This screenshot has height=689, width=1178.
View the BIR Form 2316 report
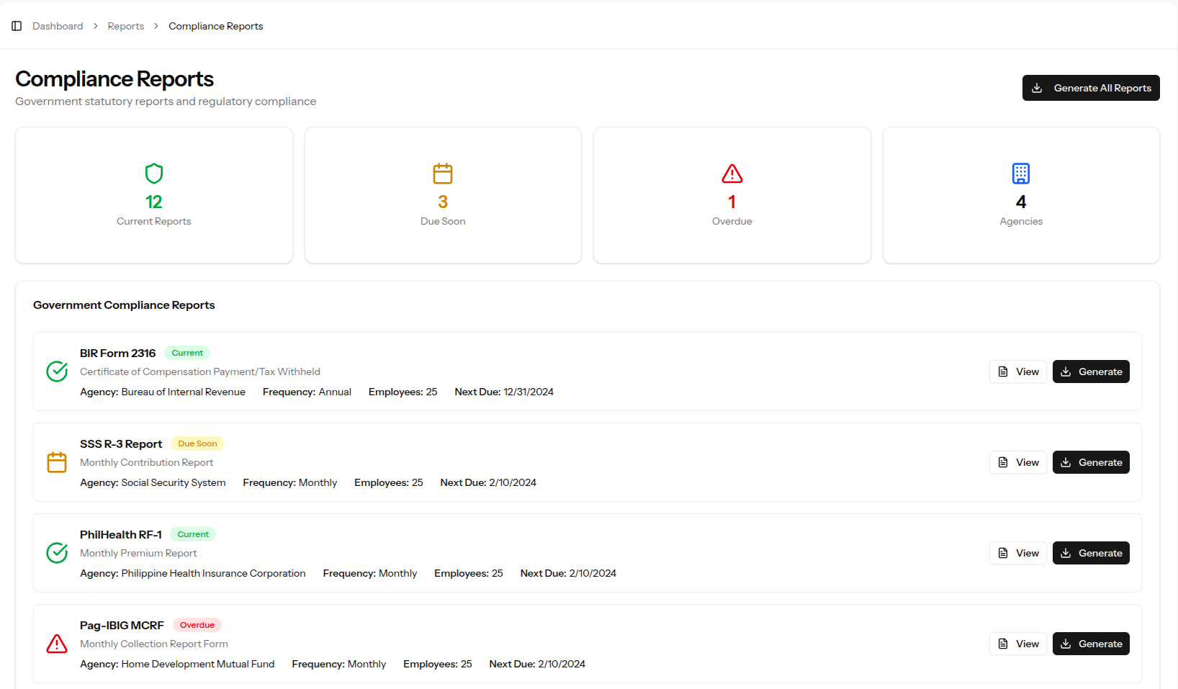(x=1018, y=371)
